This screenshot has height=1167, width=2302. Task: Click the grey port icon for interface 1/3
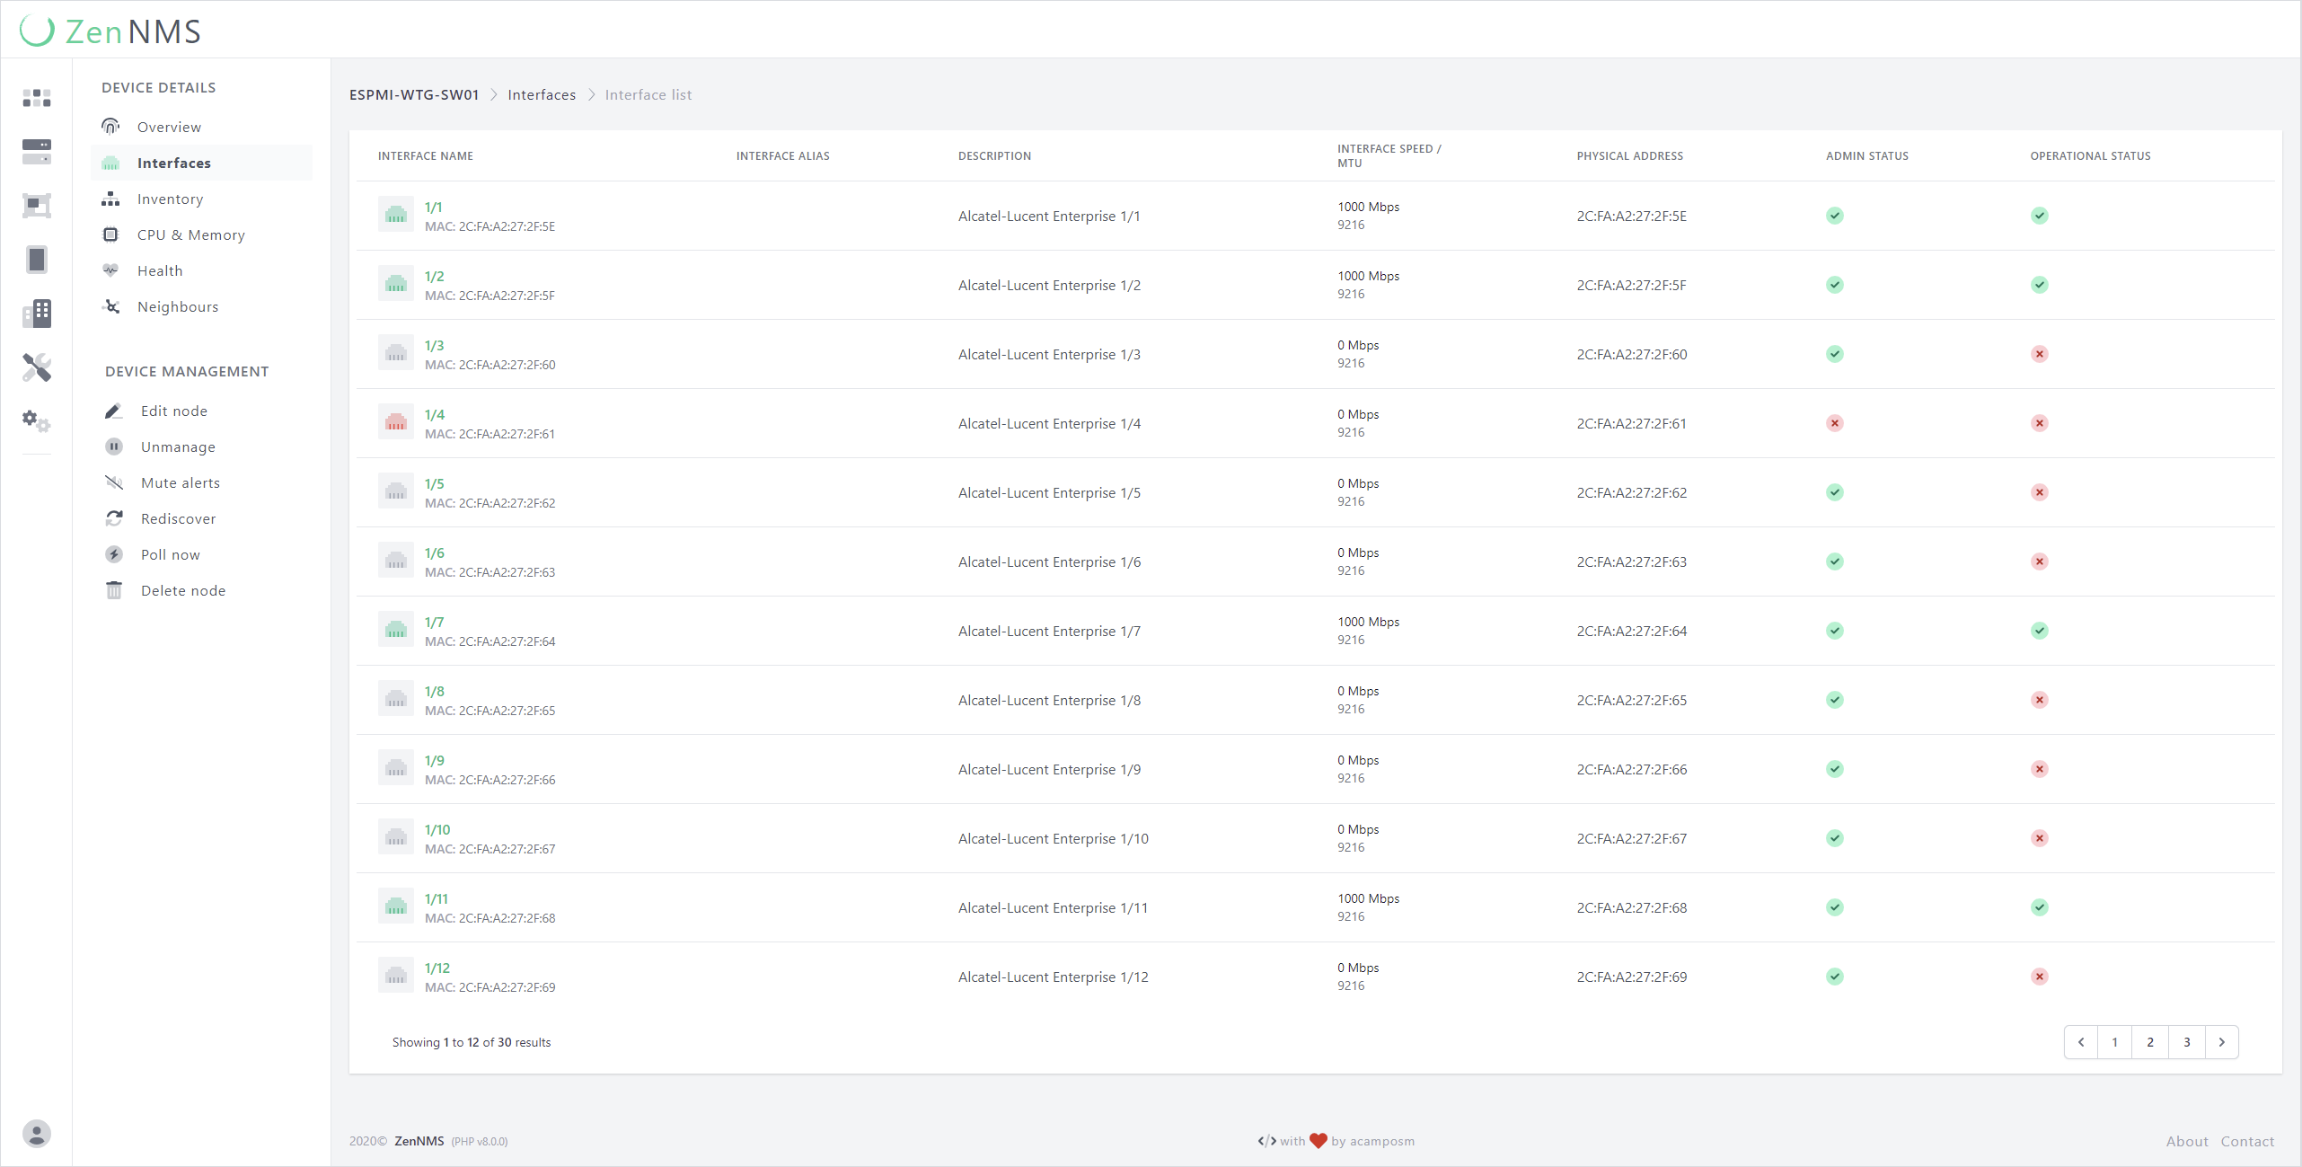(x=396, y=354)
